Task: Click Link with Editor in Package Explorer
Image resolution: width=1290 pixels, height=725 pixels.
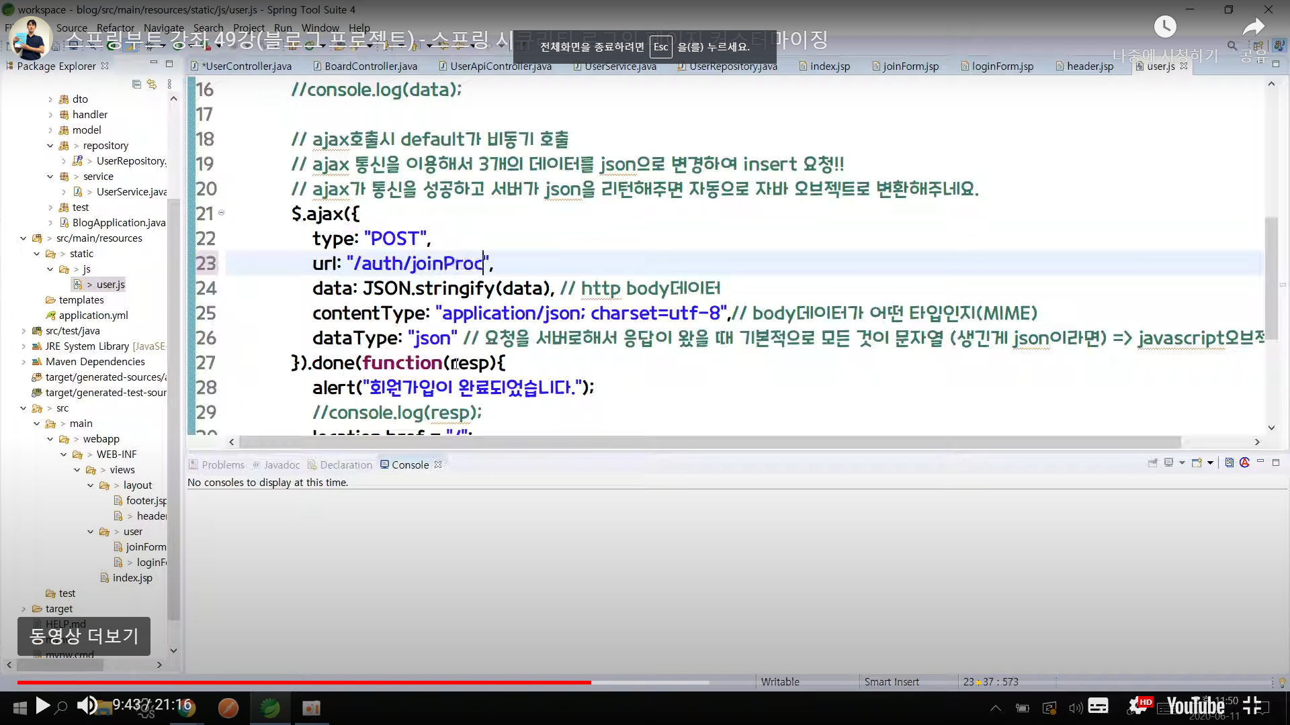Action: click(x=152, y=84)
